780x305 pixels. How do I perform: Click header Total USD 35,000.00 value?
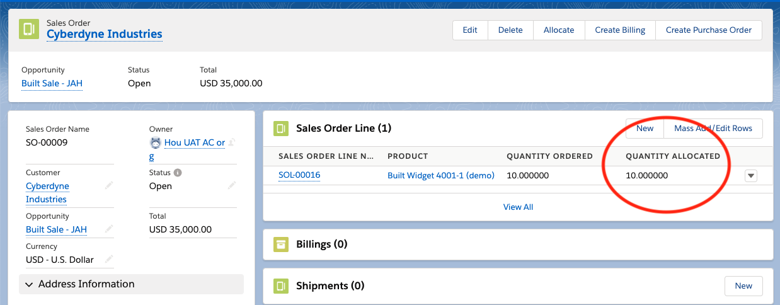tap(231, 83)
